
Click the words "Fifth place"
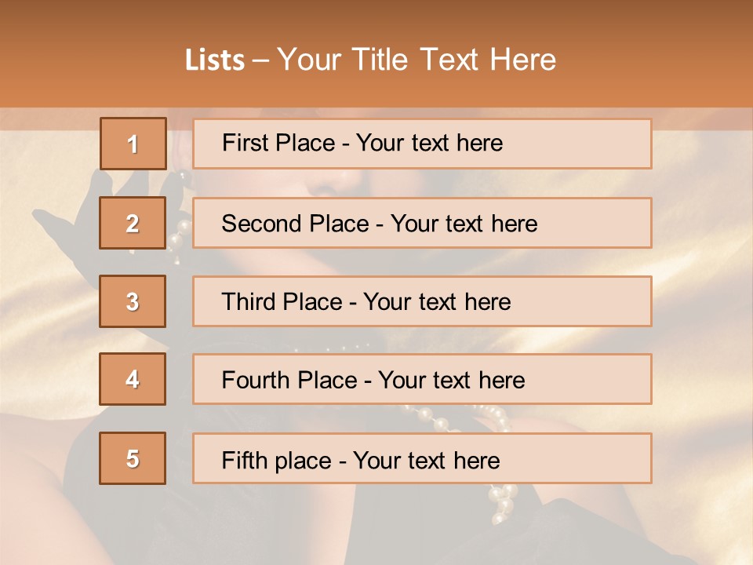point(275,460)
